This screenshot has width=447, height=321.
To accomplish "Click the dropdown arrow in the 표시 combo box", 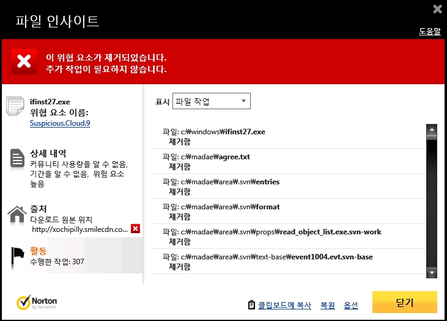I will [243, 101].
